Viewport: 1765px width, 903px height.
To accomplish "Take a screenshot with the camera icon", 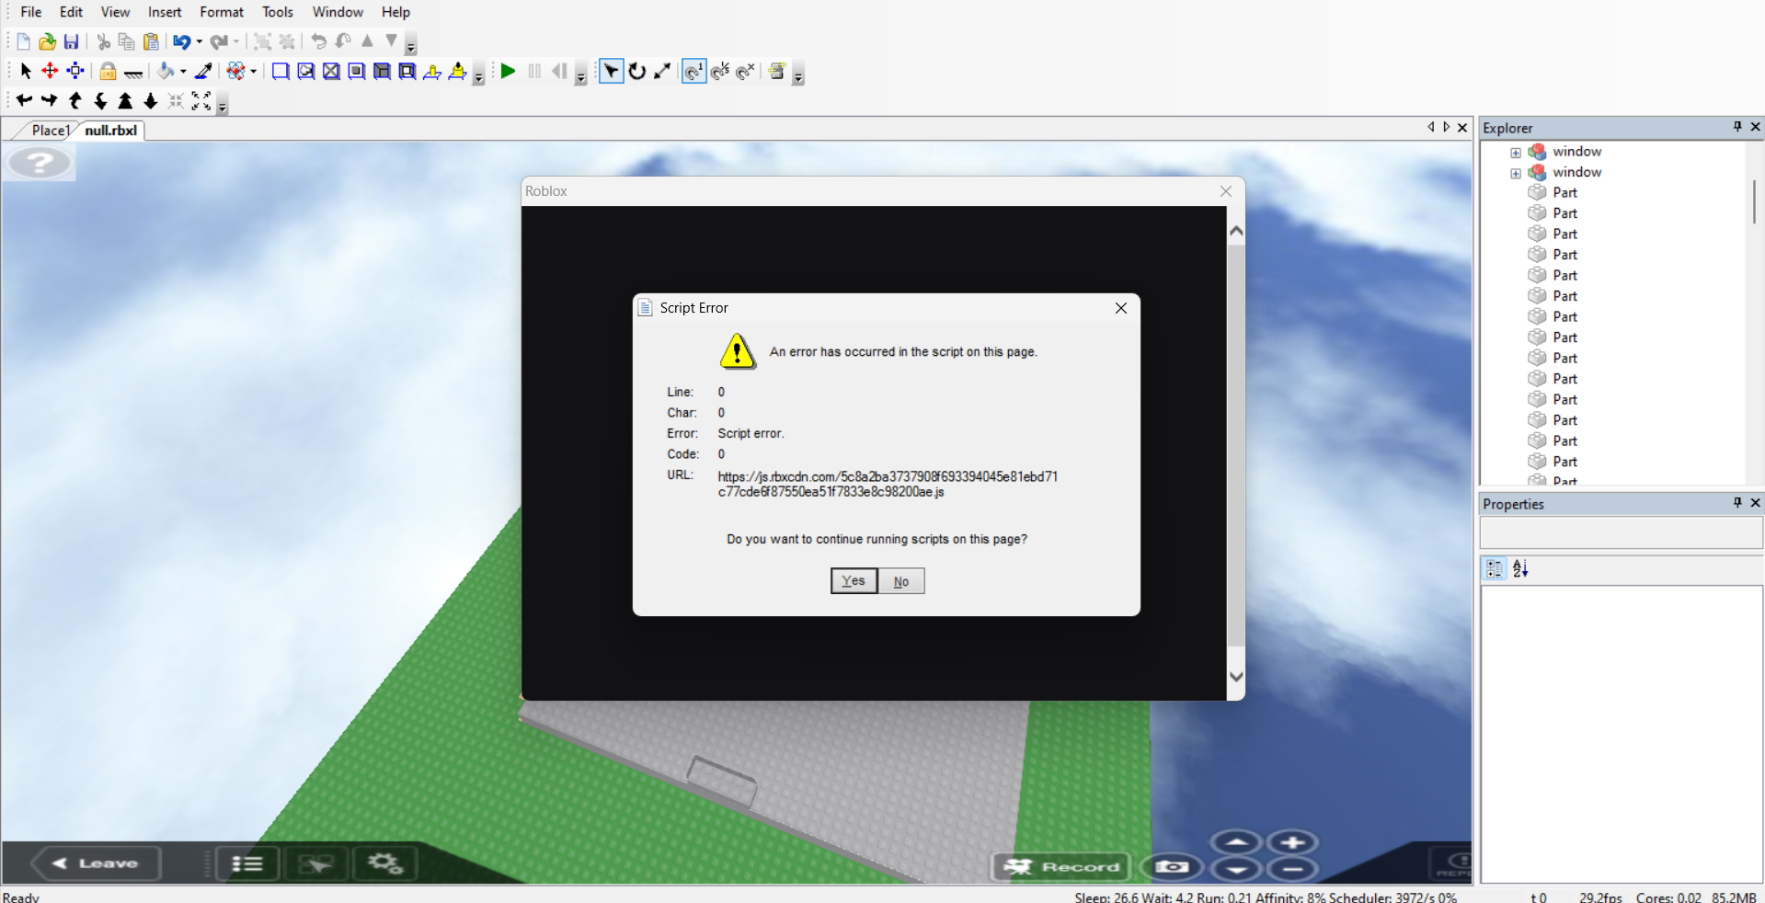I will (1172, 866).
